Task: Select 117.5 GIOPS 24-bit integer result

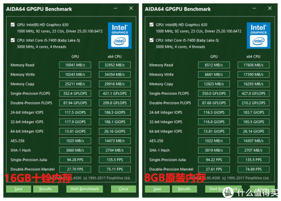Action: coord(75,112)
